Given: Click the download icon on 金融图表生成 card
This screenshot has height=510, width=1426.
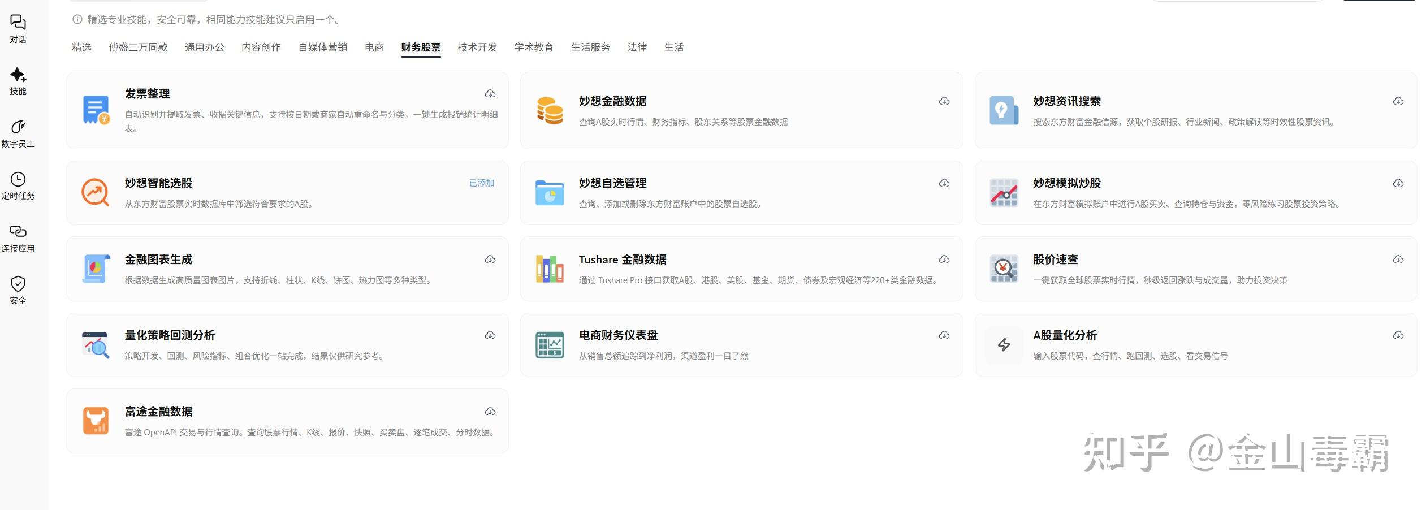Looking at the screenshot, I should (490, 260).
